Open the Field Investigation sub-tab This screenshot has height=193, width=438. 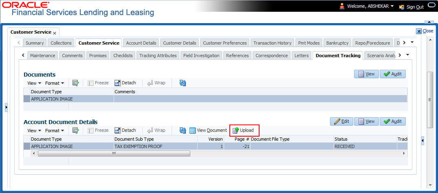point(201,55)
